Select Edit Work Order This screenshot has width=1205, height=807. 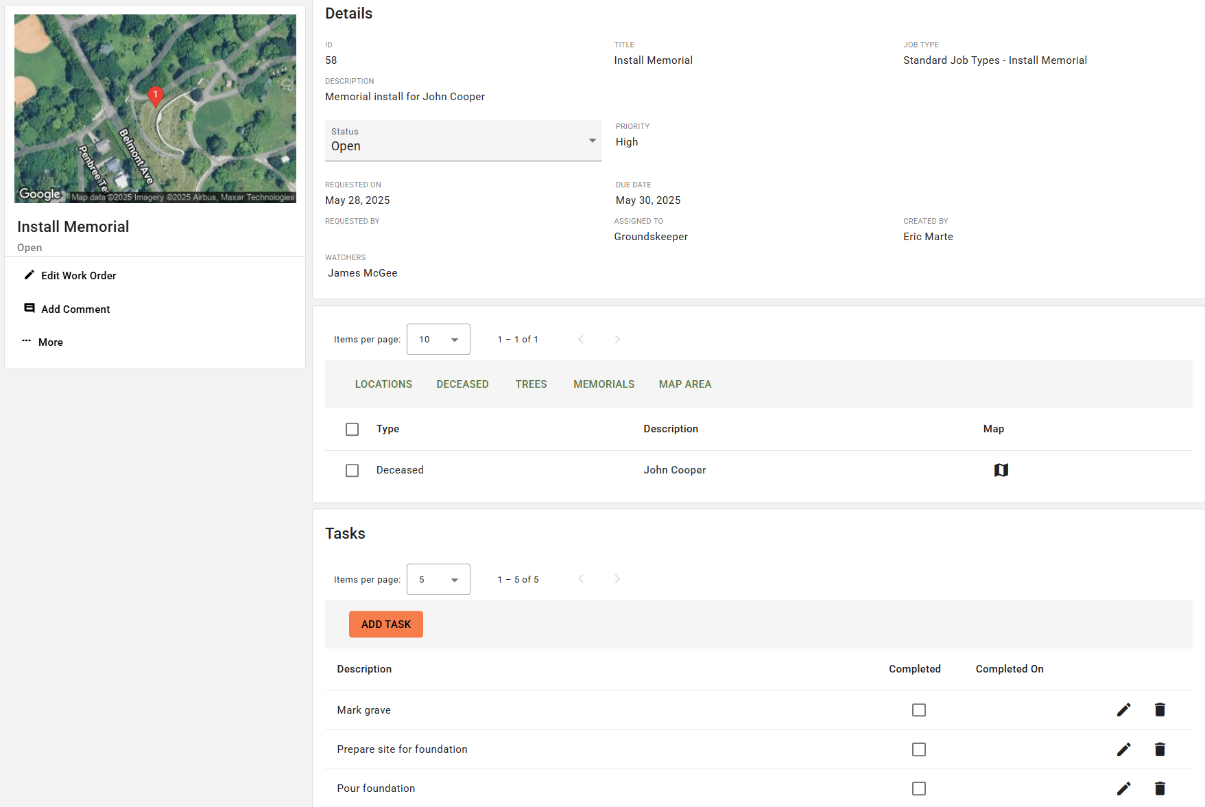pos(78,275)
